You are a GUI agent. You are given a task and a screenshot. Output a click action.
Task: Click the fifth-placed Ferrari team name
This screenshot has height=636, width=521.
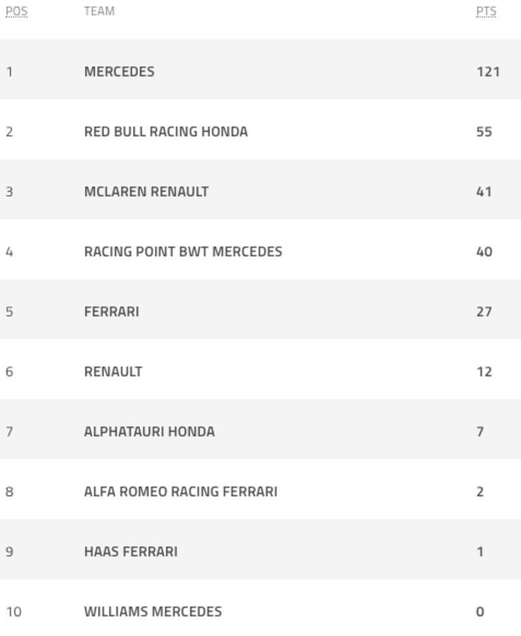(111, 312)
